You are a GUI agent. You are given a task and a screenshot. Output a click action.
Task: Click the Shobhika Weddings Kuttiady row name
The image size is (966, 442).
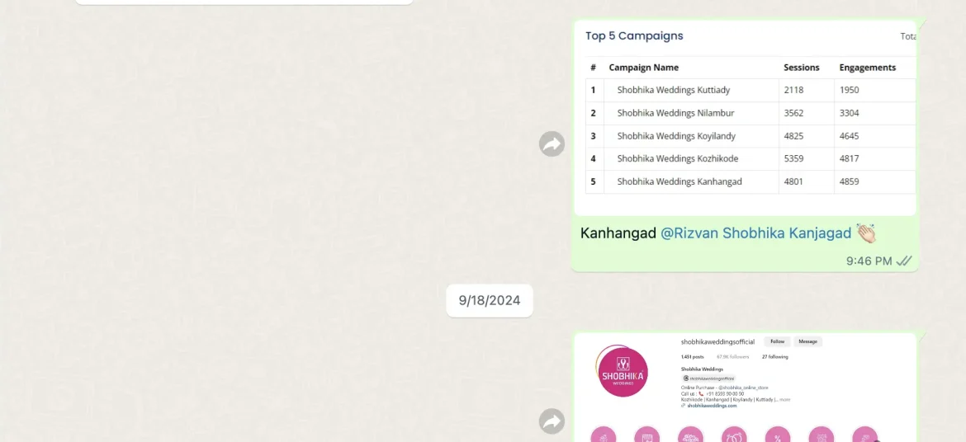point(674,90)
